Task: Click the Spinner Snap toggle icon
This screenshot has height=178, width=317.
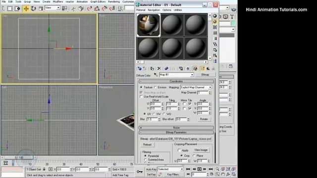Action: [112, 8]
